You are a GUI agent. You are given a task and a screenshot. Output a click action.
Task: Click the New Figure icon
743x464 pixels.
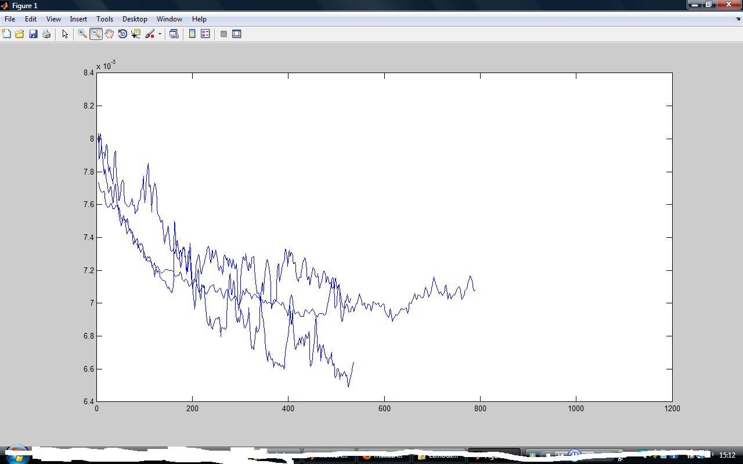6,34
